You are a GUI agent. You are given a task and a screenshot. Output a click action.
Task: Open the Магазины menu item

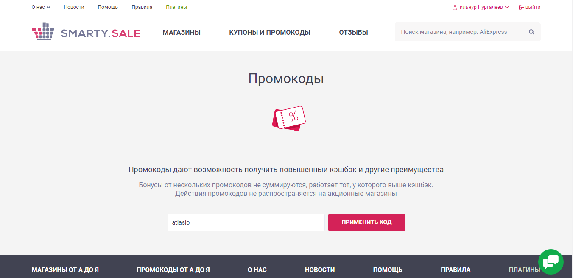tap(182, 32)
